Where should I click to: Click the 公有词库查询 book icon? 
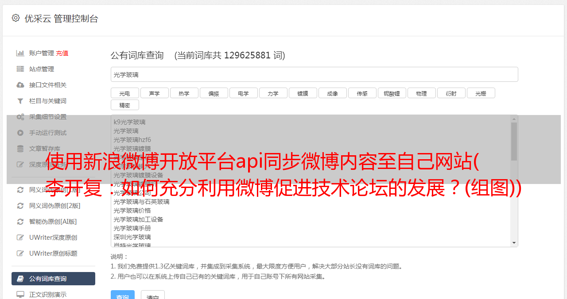pos(20,279)
